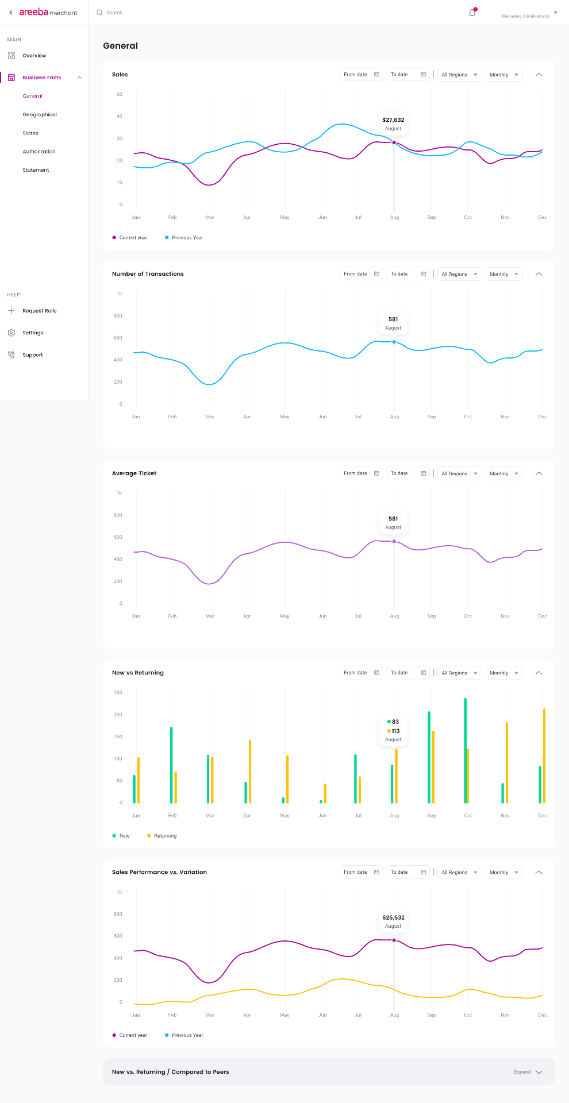Click the Settings gear icon
The height and width of the screenshot is (1103, 569).
tap(11, 333)
